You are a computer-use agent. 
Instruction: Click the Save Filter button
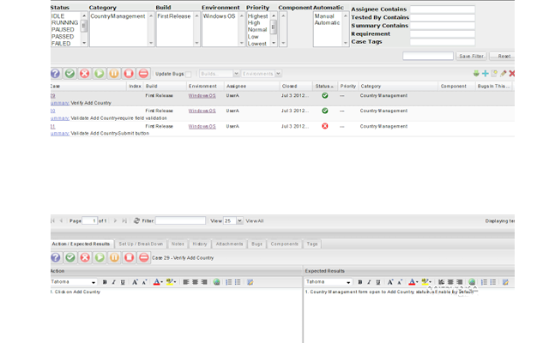(471, 57)
